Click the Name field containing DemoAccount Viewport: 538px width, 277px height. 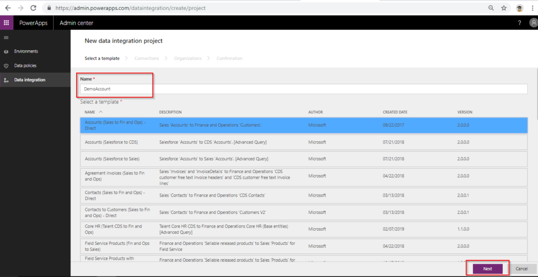pos(304,89)
